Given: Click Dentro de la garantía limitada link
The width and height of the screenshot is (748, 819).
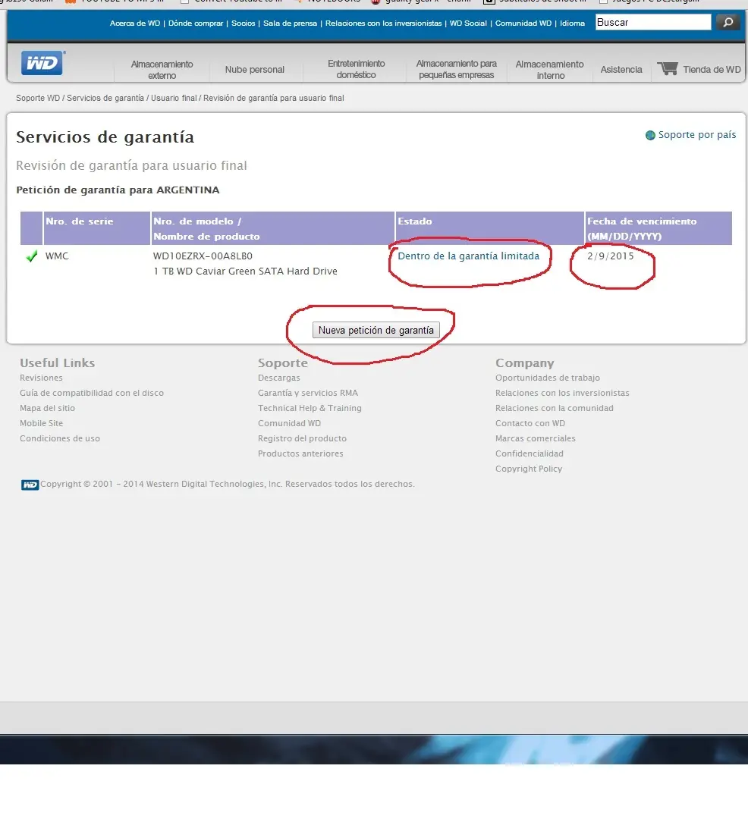Looking at the screenshot, I should click(x=469, y=256).
